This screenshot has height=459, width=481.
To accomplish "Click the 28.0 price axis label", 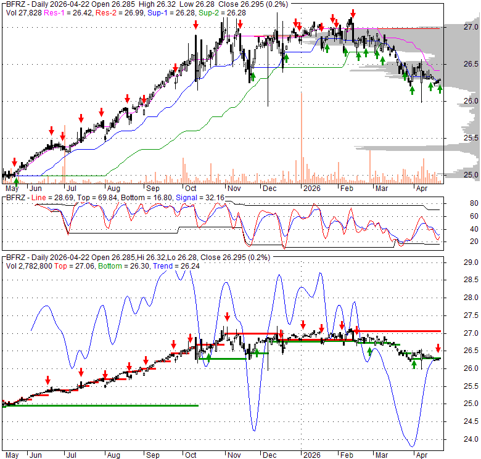I will coord(471,298).
